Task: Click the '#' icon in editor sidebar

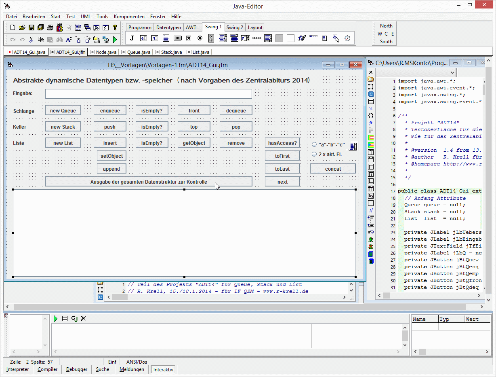Action: [x=371, y=123]
